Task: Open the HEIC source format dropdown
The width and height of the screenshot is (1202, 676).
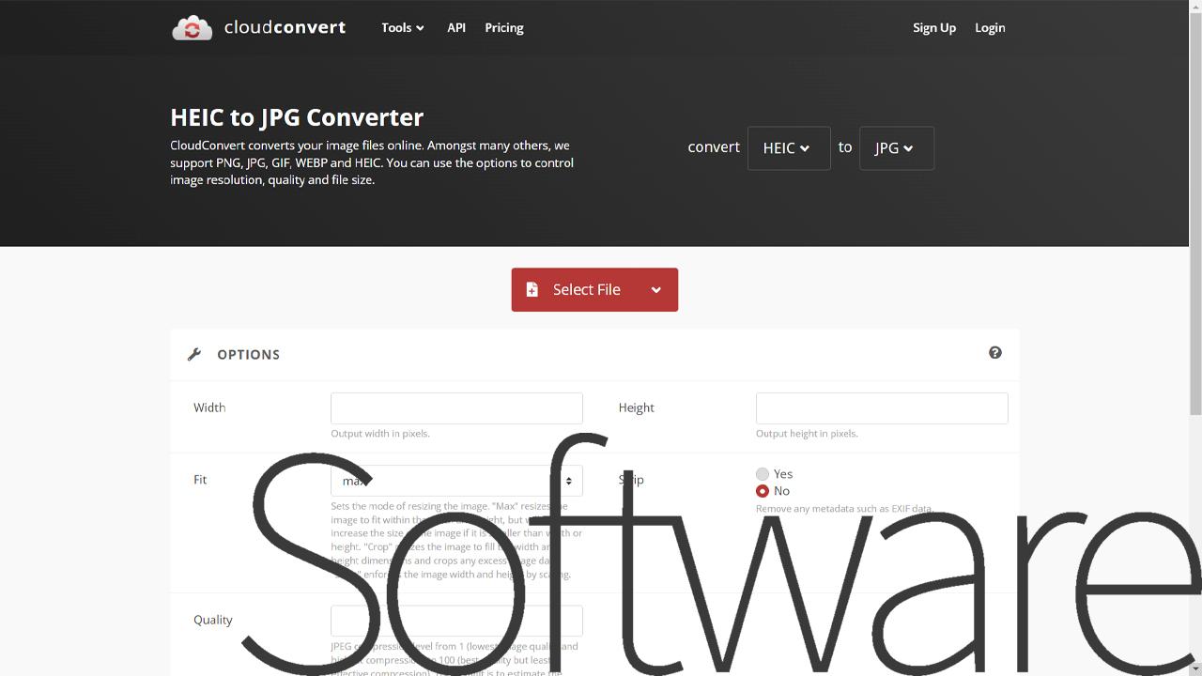Action: point(789,148)
